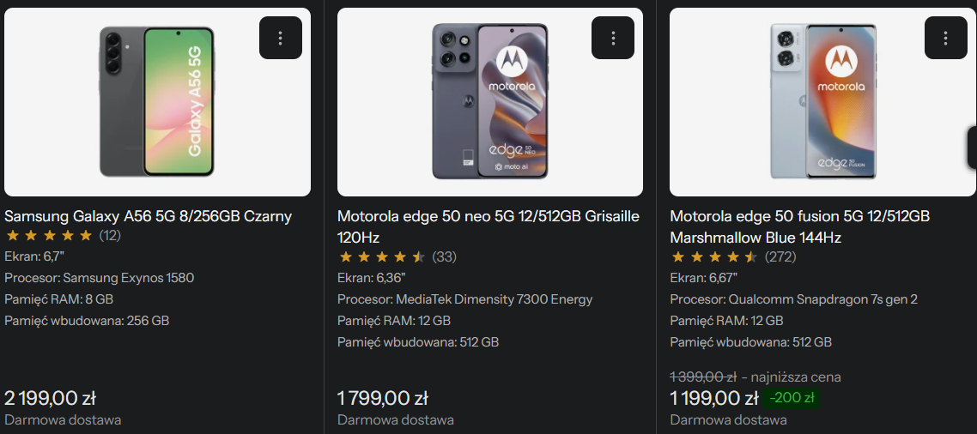
Task: Click Motorola edge 50 fusion star rating
Action: coord(714,256)
